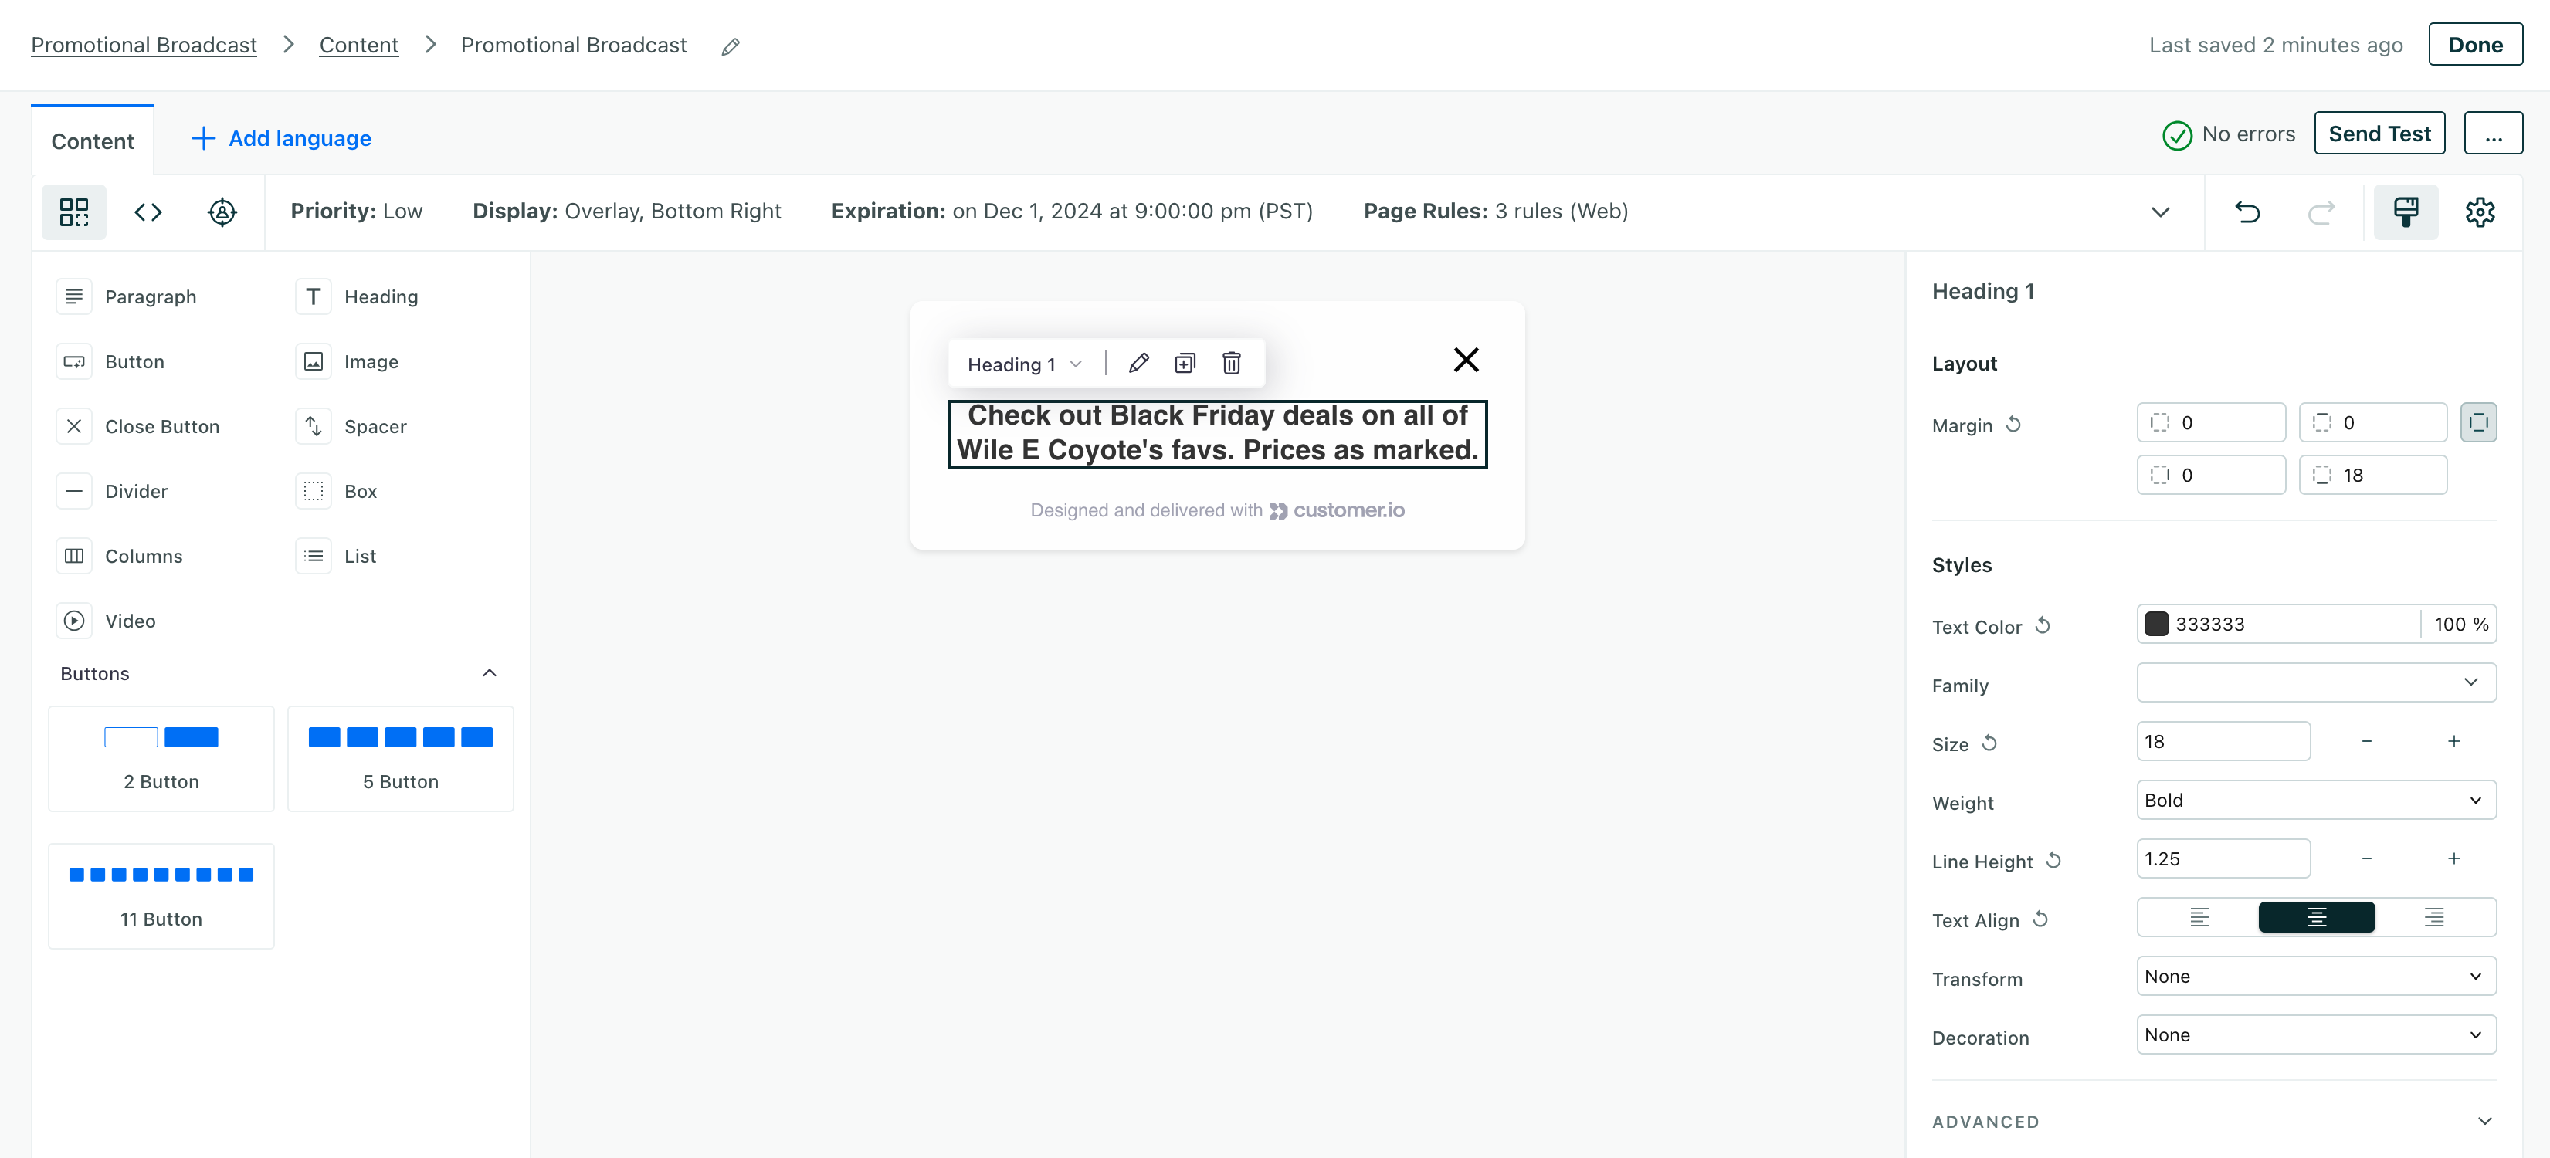This screenshot has height=1158, width=2550.
Task: Click the code editor toggle icon
Action: (x=148, y=212)
